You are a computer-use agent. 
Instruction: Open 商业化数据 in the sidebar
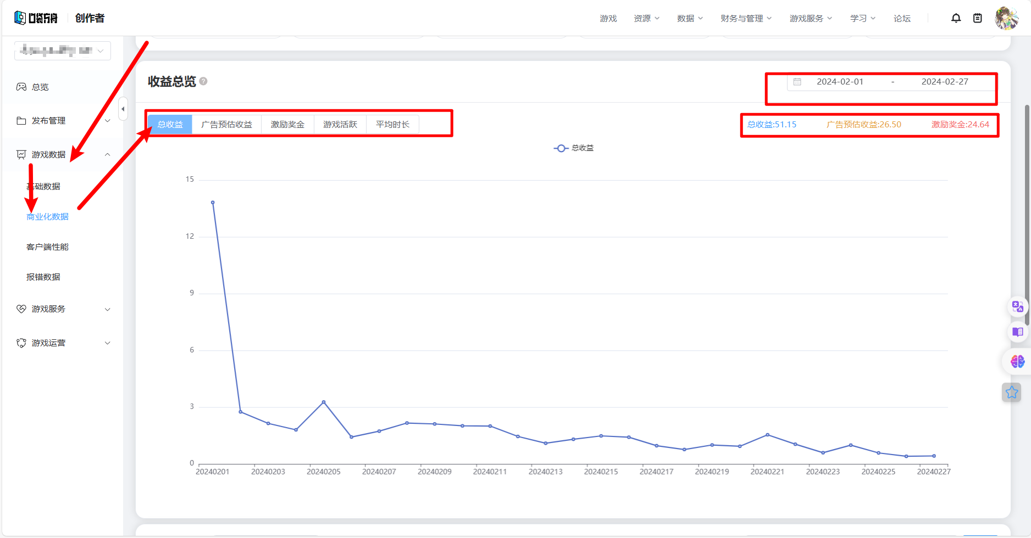pos(47,217)
